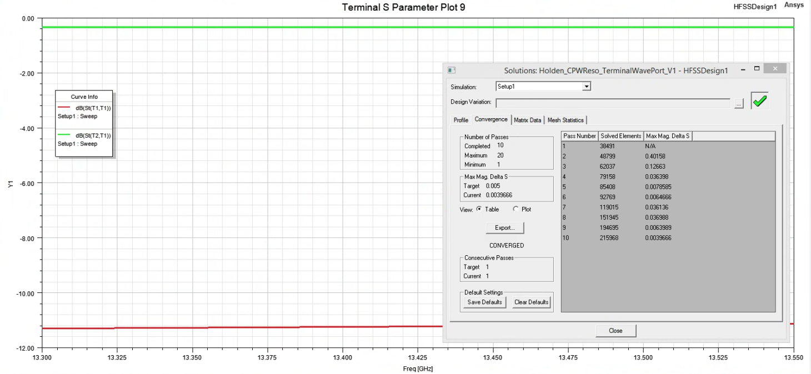Screen dimensions: 811x374
Task: Click the N/A cell in pass 1
Action: pyautogui.click(x=650, y=146)
